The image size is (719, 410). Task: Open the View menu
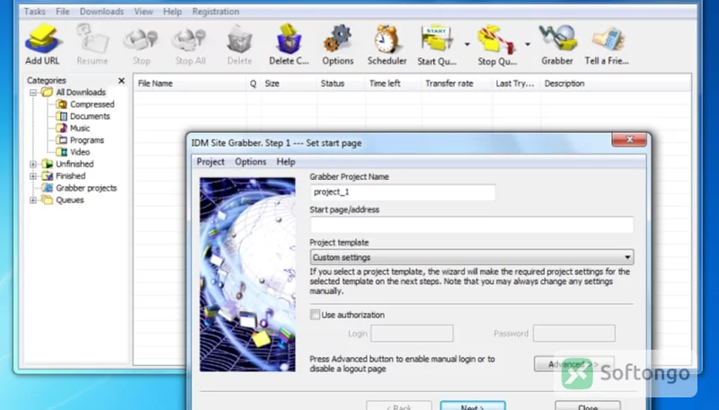click(x=144, y=12)
